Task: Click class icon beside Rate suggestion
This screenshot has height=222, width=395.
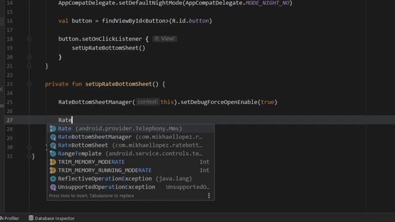Action: 52,129
